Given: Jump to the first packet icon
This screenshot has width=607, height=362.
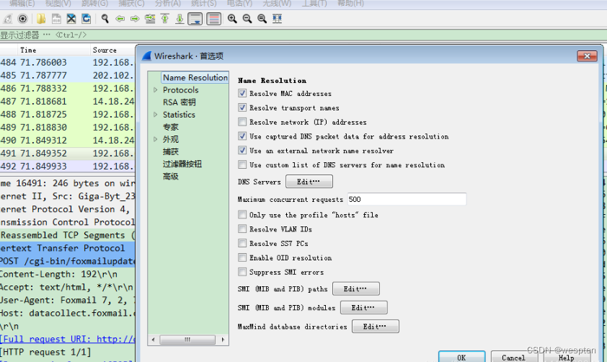Looking at the screenshot, I should (x=165, y=19).
